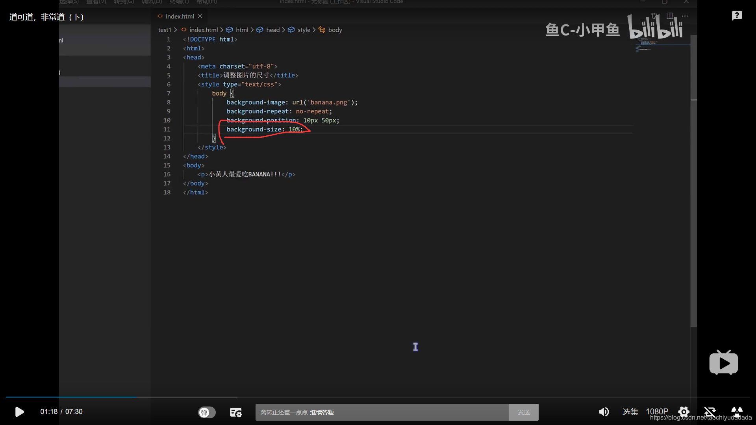The width and height of the screenshot is (756, 425).
Task: Open the editor more actions ellipsis
Action: (685, 16)
